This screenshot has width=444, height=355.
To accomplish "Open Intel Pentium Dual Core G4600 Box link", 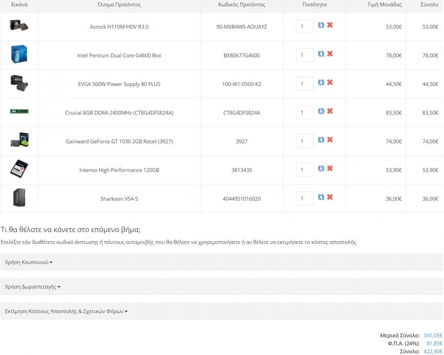I will pyautogui.click(x=119, y=55).
